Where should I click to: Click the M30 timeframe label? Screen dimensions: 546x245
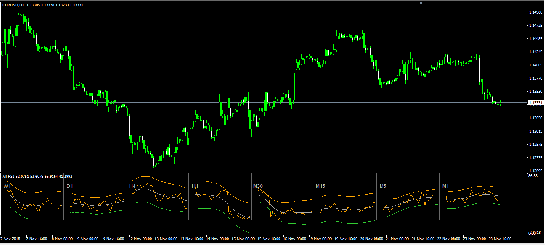258,186
